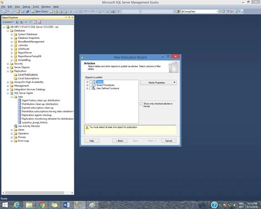Open Google Chrome from taskbar
Image resolution: width=261 pixels, height=209 pixels.
[x=42, y=205]
